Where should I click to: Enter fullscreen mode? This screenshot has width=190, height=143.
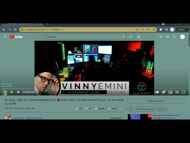[184, 92]
